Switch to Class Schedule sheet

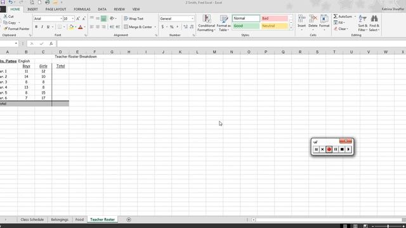(x=32, y=220)
